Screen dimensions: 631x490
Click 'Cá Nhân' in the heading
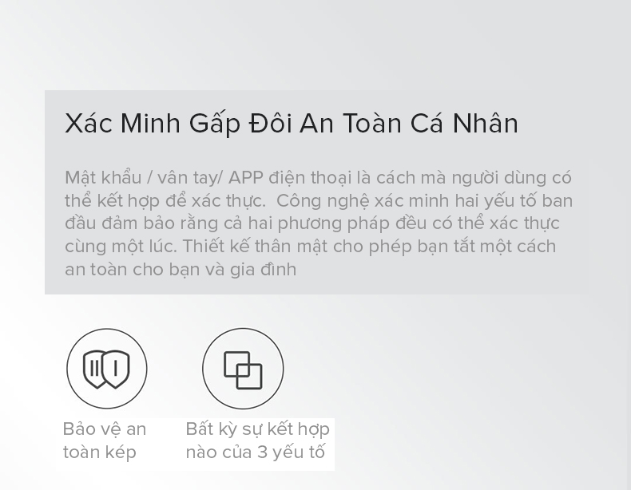point(464,123)
